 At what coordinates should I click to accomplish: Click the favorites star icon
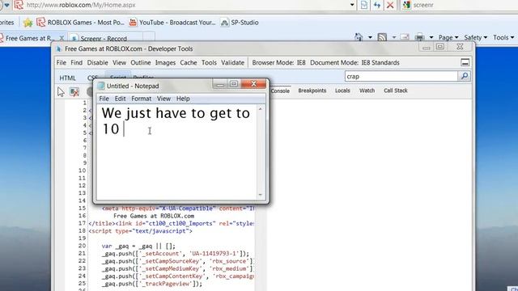(28, 23)
